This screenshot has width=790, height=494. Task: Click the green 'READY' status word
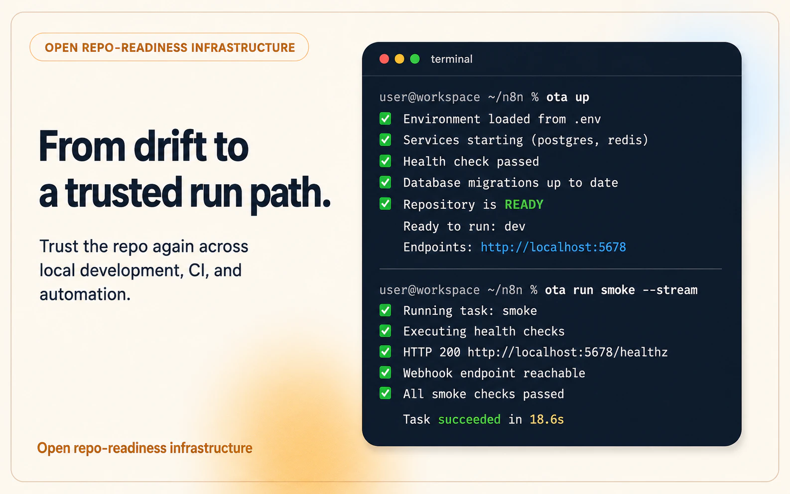pyautogui.click(x=524, y=204)
